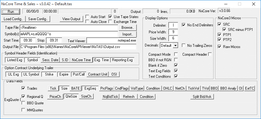
Task: Check the No Trailing Zeros option
Action: (x=184, y=46)
